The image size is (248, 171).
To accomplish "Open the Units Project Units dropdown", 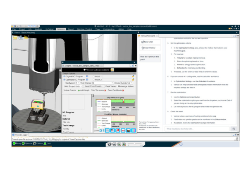I will pyautogui.click(x=75, y=86).
